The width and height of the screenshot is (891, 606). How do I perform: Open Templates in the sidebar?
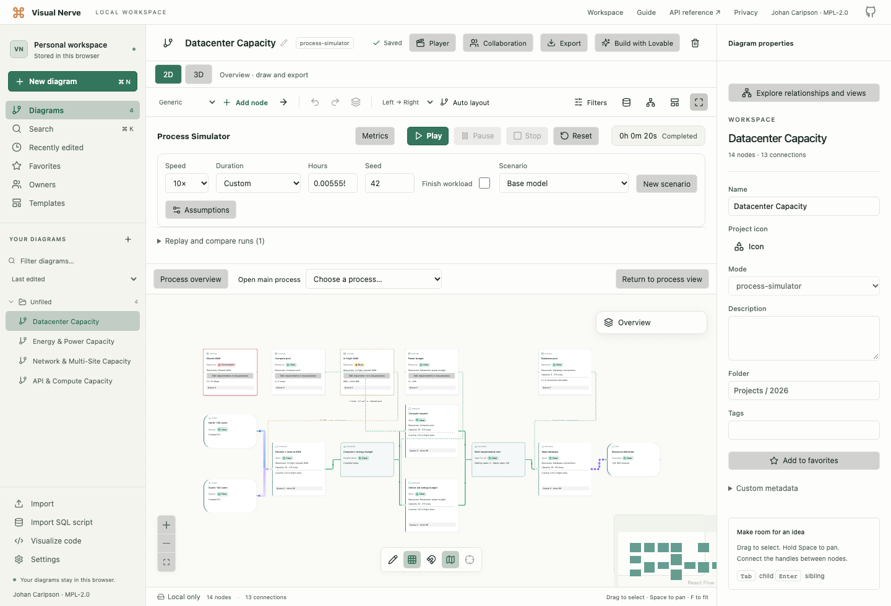point(72,203)
